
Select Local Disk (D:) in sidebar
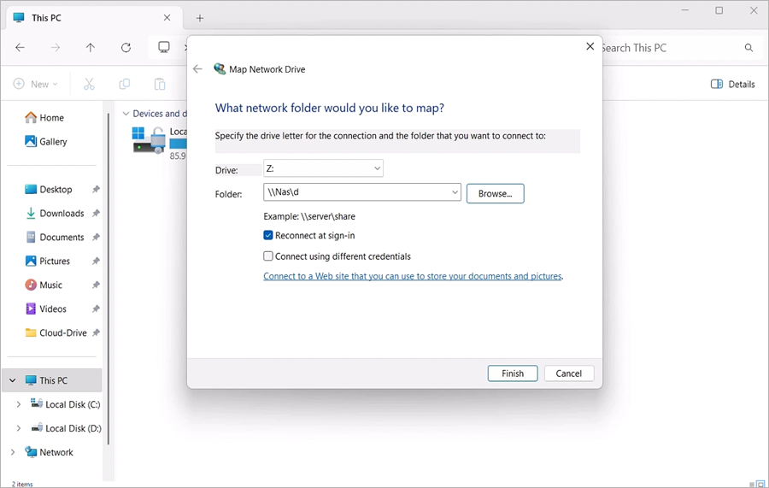(x=66, y=428)
